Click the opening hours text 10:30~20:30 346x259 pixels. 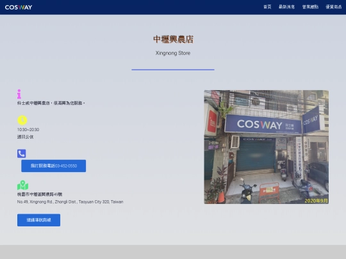(x=28, y=129)
